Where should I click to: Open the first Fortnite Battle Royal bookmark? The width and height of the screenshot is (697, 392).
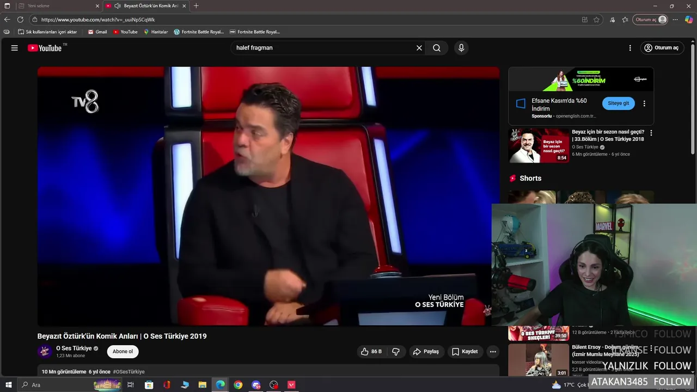pyautogui.click(x=199, y=32)
